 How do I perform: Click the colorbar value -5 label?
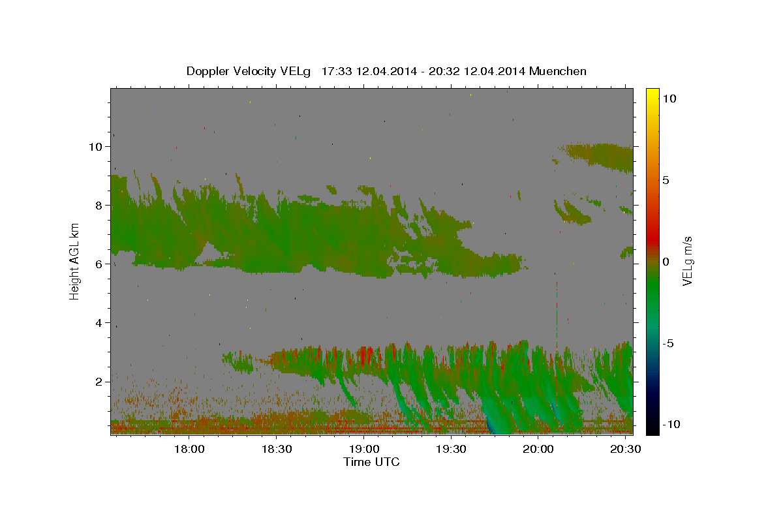pos(668,343)
